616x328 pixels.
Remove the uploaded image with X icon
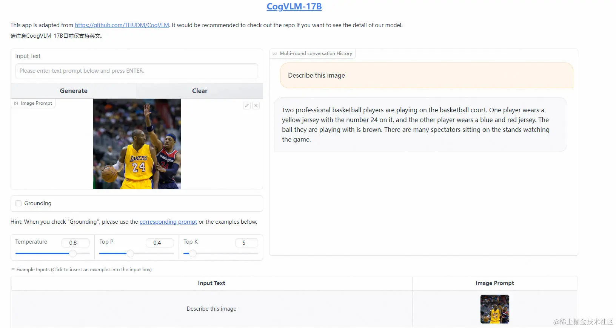256,105
